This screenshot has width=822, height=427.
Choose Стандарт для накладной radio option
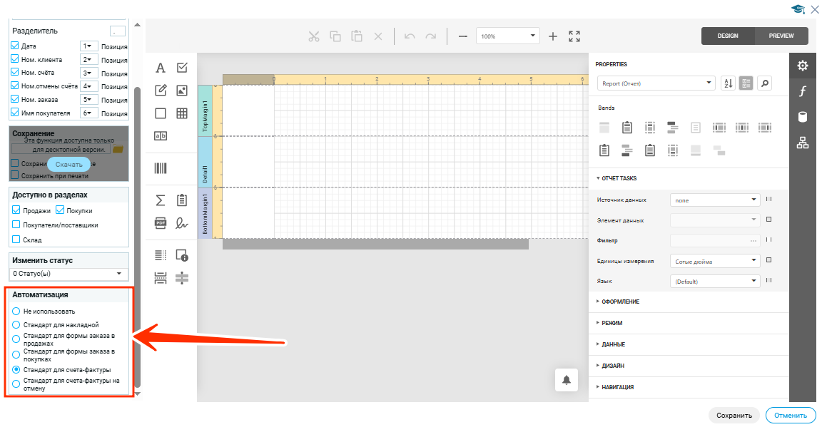(16, 325)
